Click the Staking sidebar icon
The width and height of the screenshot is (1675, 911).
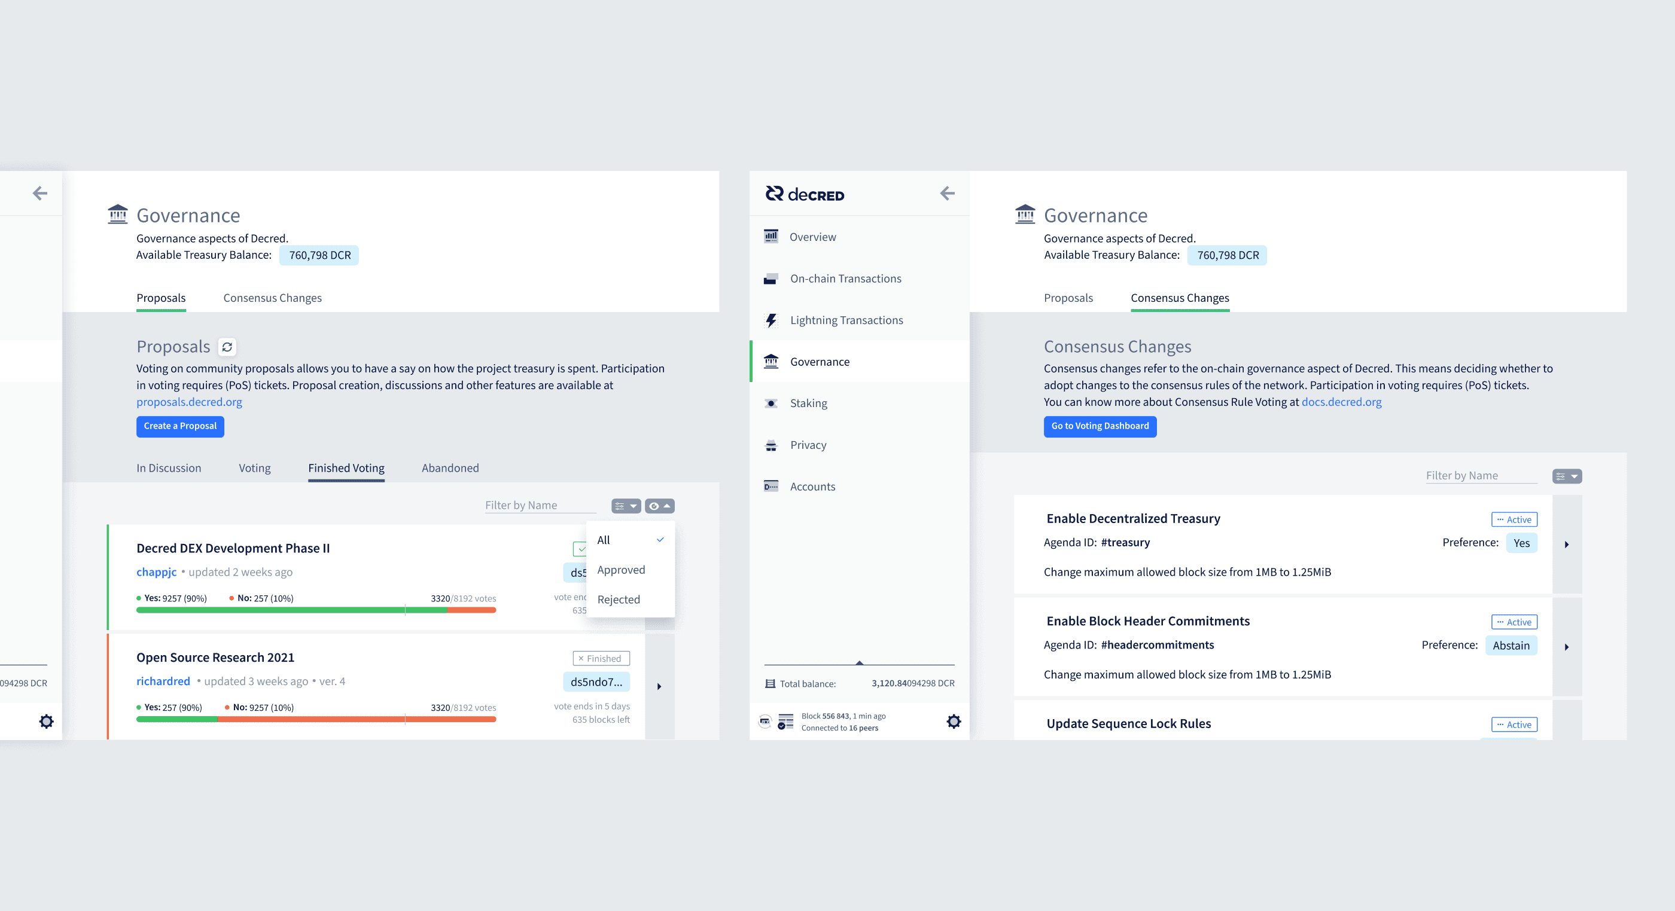771,403
